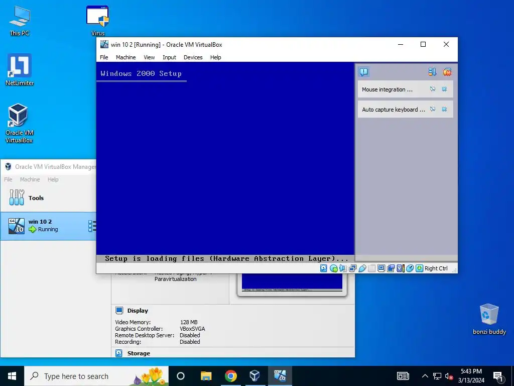The width and height of the screenshot is (514, 386).
Task: Click the network adapter status icon
Action: click(x=352, y=268)
